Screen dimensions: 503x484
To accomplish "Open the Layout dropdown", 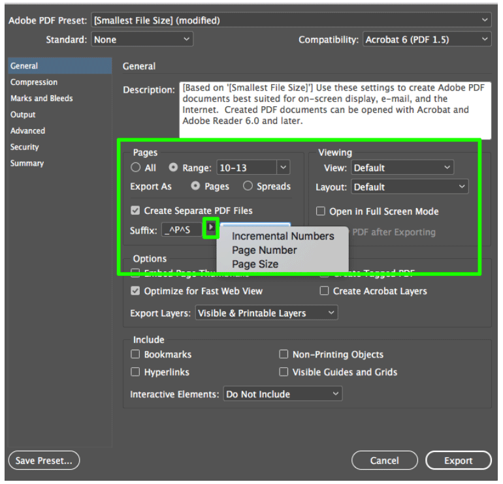I will (410, 187).
